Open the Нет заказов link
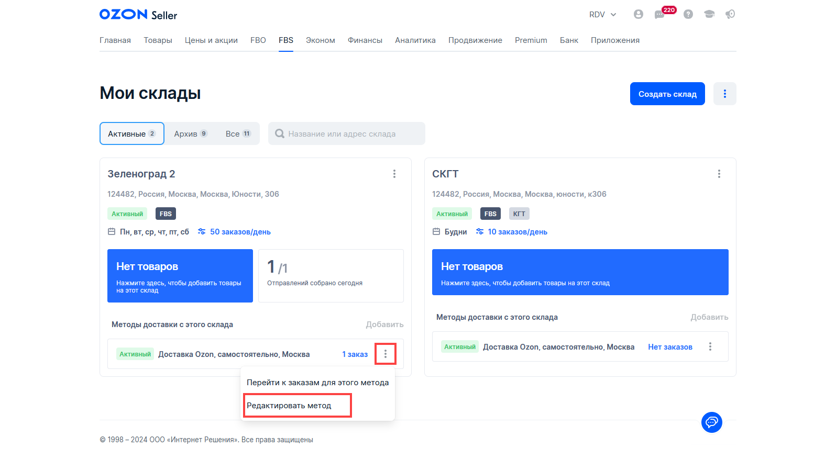This screenshot has width=836, height=459. (x=670, y=347)
